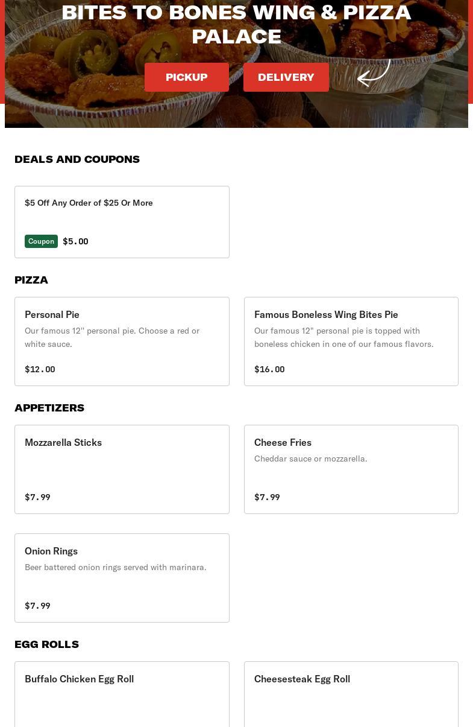Image resolution: width=473 pixels, height=727 pixels.
Task: Click the PICKUP button
Action: 186,77
